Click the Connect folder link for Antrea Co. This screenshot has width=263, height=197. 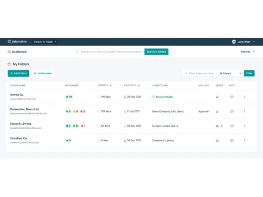[163, 97]
